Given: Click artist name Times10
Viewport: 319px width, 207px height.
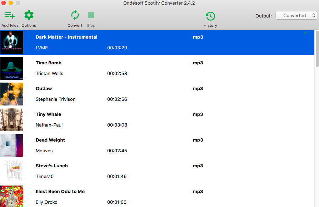Looking at the screenshot, I should [45, 177].
